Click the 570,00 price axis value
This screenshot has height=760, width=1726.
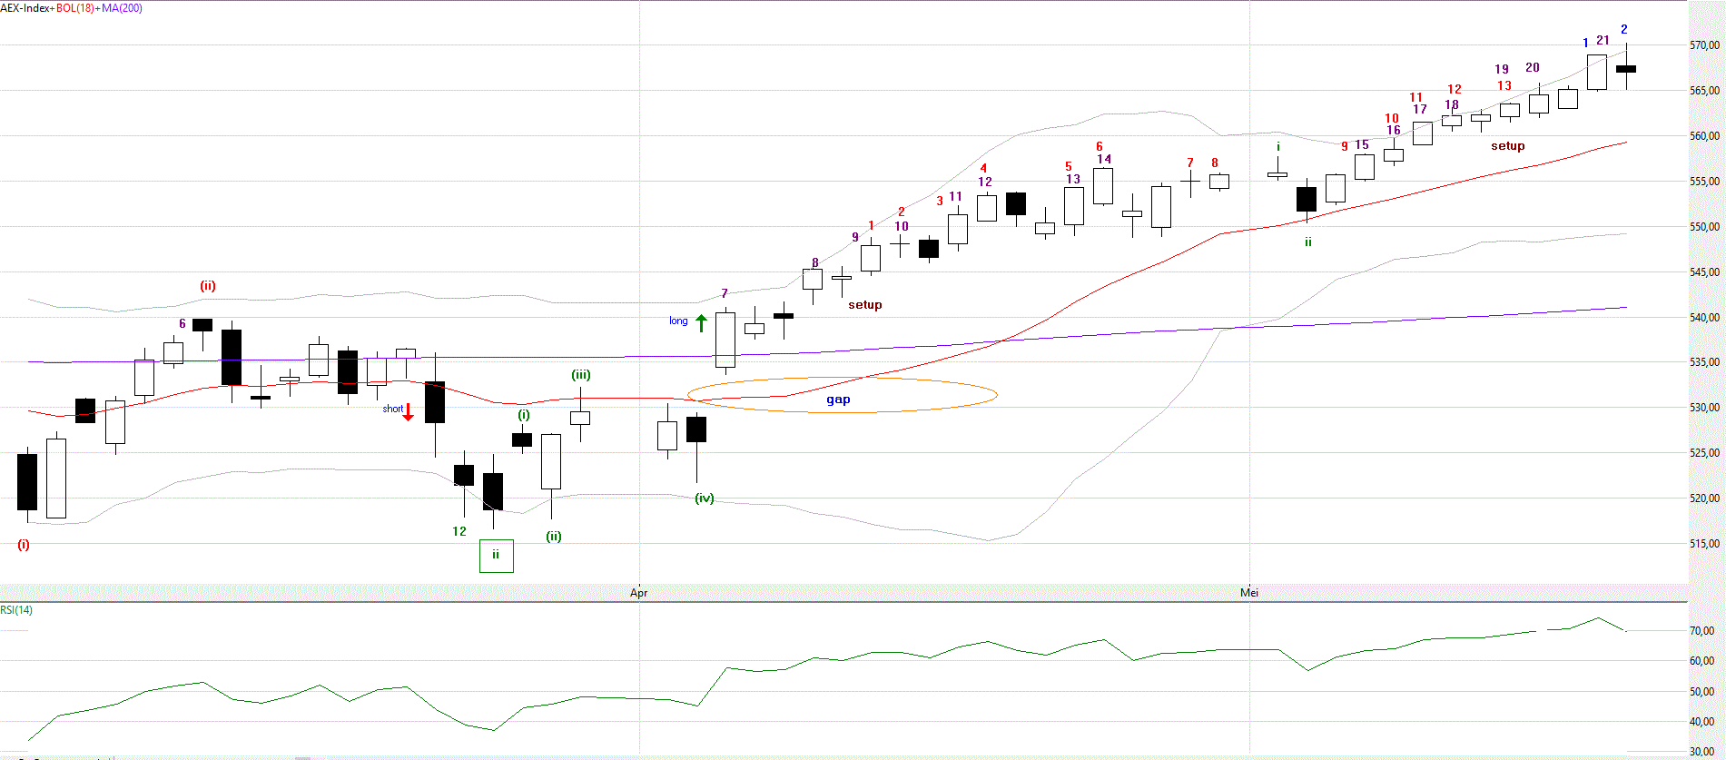1704,45
